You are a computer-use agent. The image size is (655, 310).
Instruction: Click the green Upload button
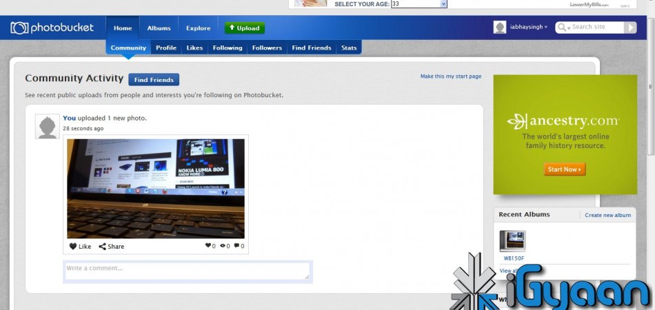[244, 28]
